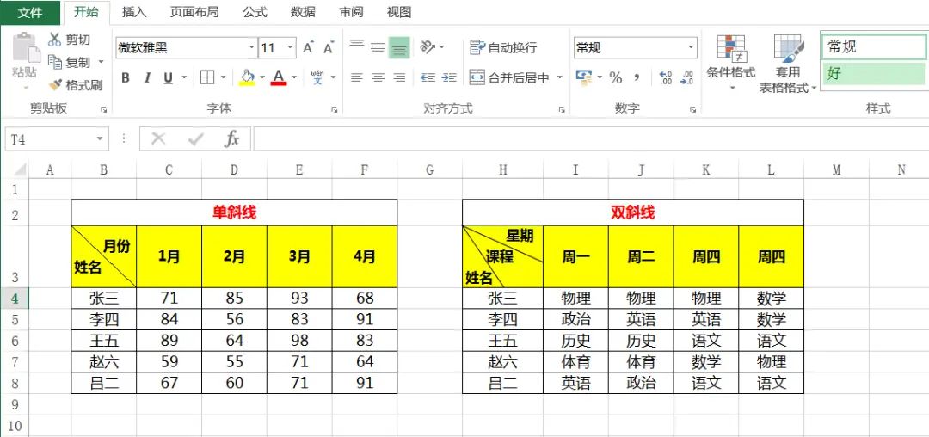Open the alignment group dialog launcher
Image resolution: width=929 pixels, height=437 pixels.
(x=562, y=109)
